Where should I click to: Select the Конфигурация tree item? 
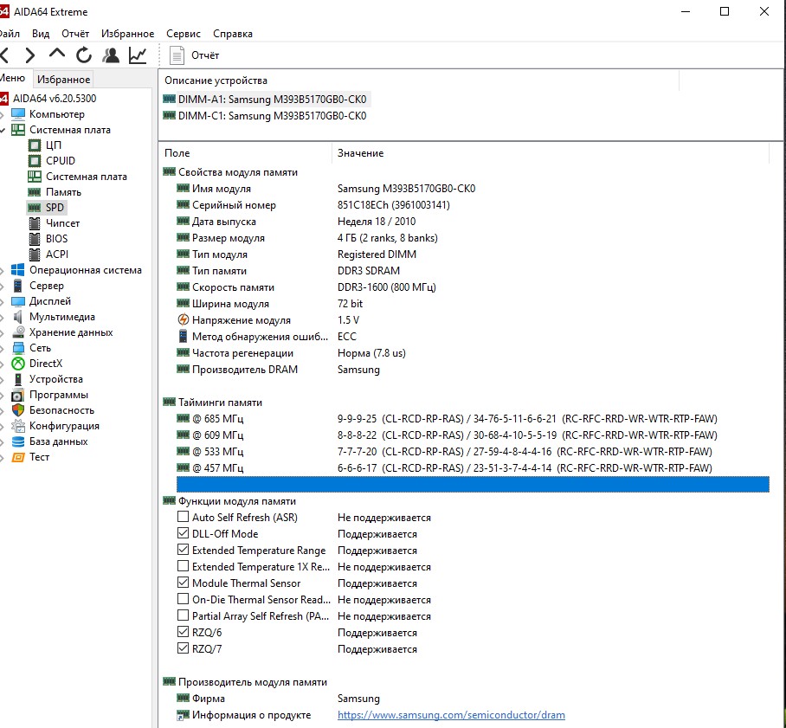pos(64,426)
